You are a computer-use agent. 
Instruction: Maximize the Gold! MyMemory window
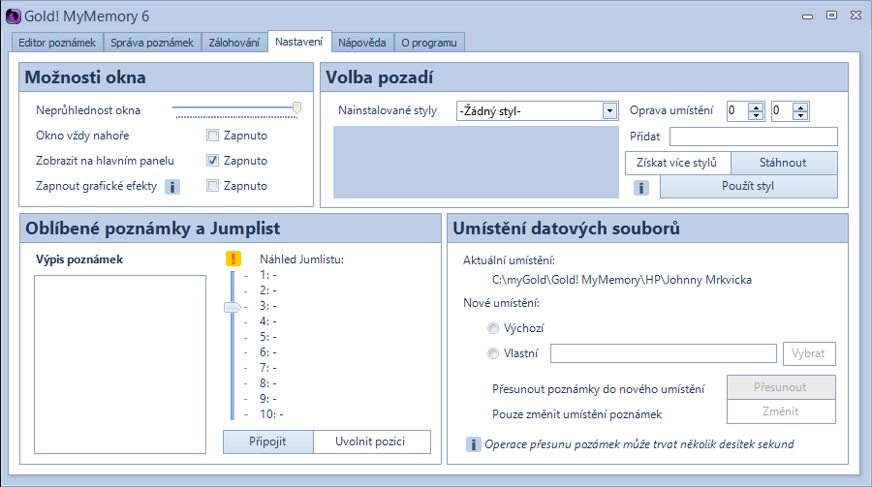pyautogui.click(x=831, y=15)
